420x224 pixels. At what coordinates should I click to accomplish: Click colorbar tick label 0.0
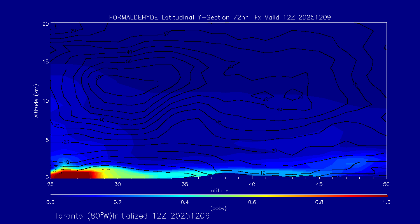tap(50, 203)
